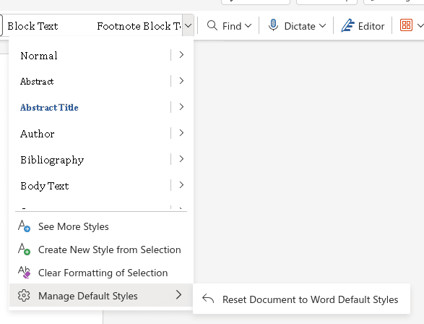
Task: Open the Find dropdown arrow
Action: tap(248, 26)
